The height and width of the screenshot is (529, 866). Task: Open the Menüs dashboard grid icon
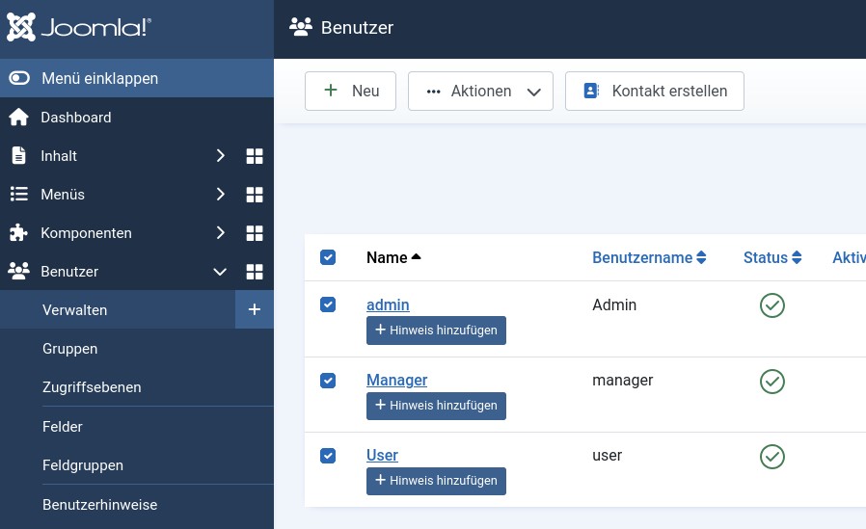[255, 195]
